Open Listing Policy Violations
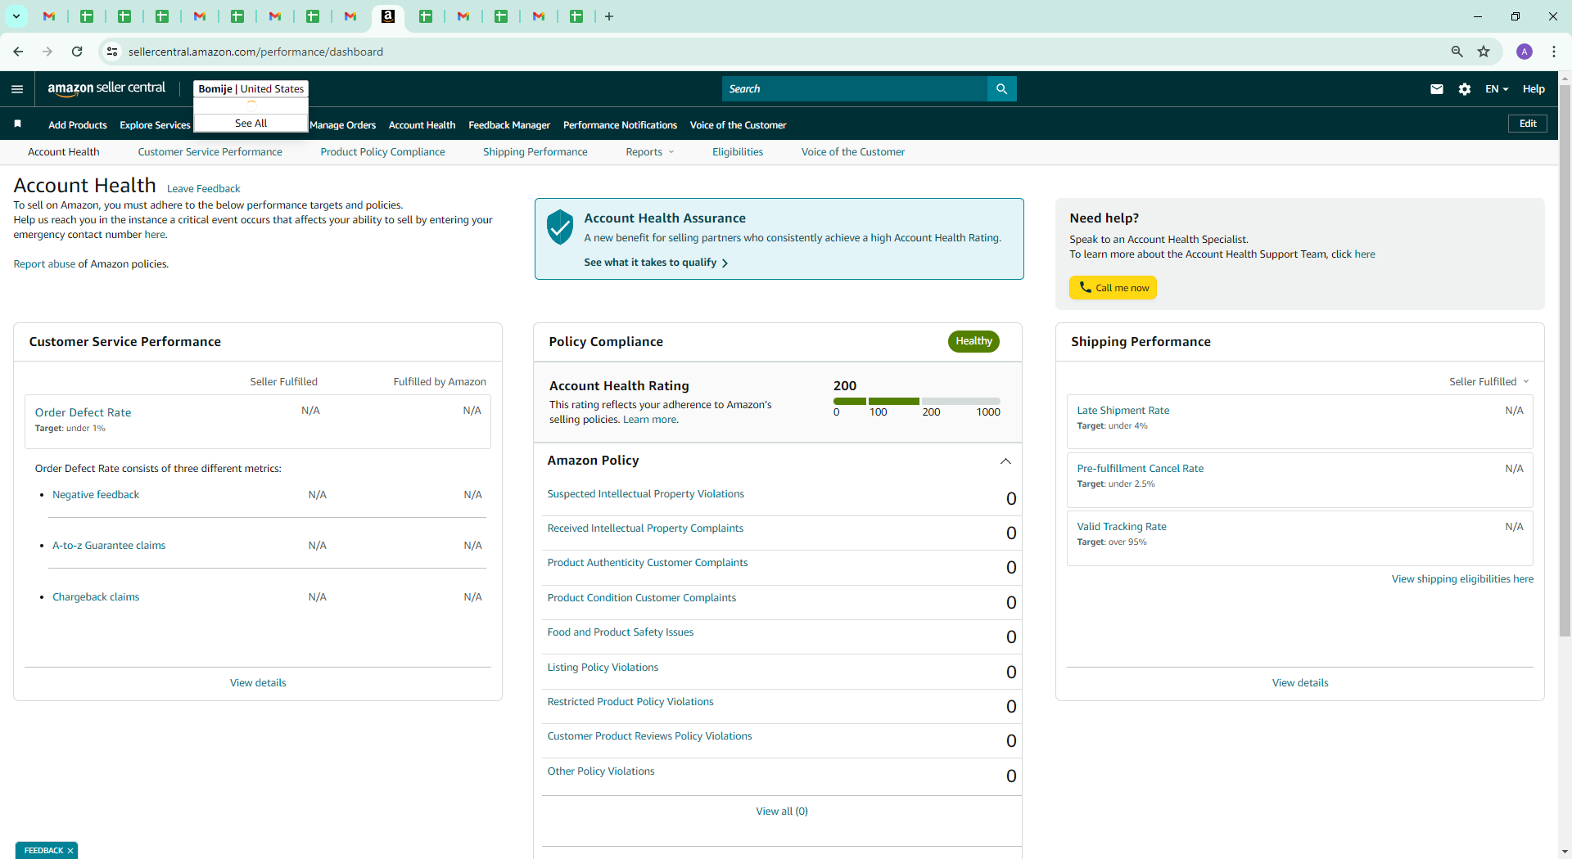Image resolution: width=1572 pixels, height=859 pixels. (603, 668)
